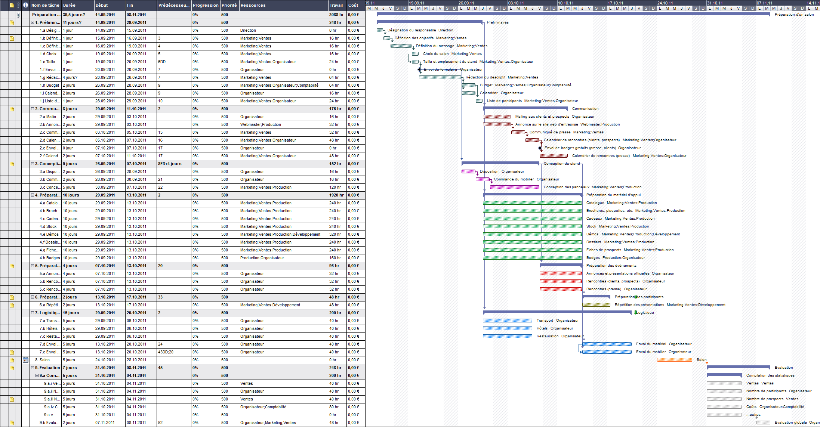Viewport: 820px width, 427px height.
Task: Click the Travail column header
Action: click(x=337, y=5)
